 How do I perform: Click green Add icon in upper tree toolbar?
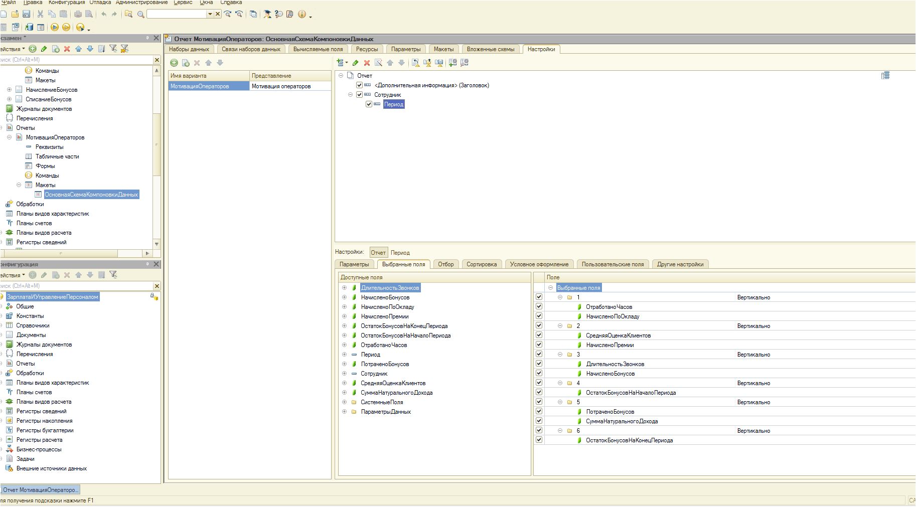click(x=33, y=49)
